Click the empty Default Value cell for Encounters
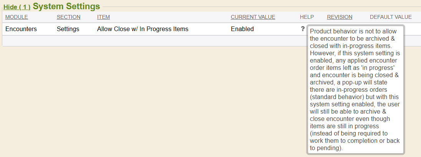The image size is (421, 157). (x=413, y=29)
